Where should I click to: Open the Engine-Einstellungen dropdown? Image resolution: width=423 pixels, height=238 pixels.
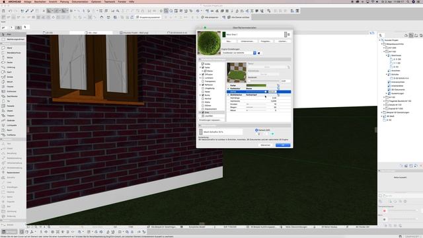pos(239,53)
